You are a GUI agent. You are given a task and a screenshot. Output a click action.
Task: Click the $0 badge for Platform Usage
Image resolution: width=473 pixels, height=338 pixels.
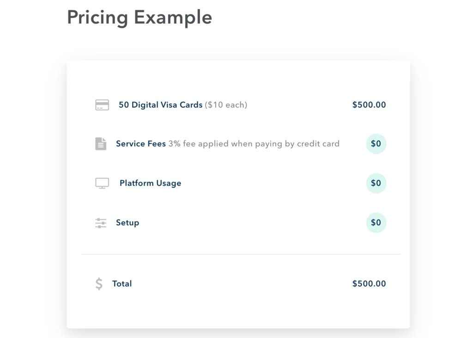coord(376,183)
